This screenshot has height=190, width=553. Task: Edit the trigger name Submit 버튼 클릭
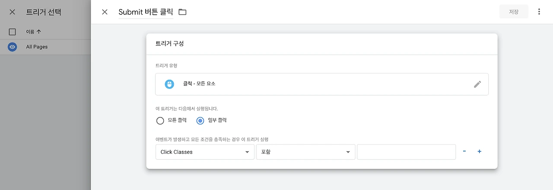coord(146,12)
